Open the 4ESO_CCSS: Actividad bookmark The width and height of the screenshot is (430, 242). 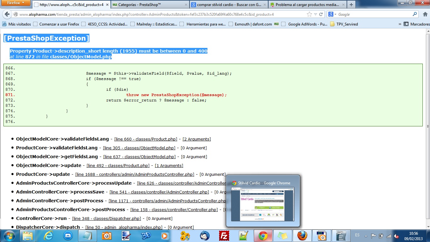point(105,24)
